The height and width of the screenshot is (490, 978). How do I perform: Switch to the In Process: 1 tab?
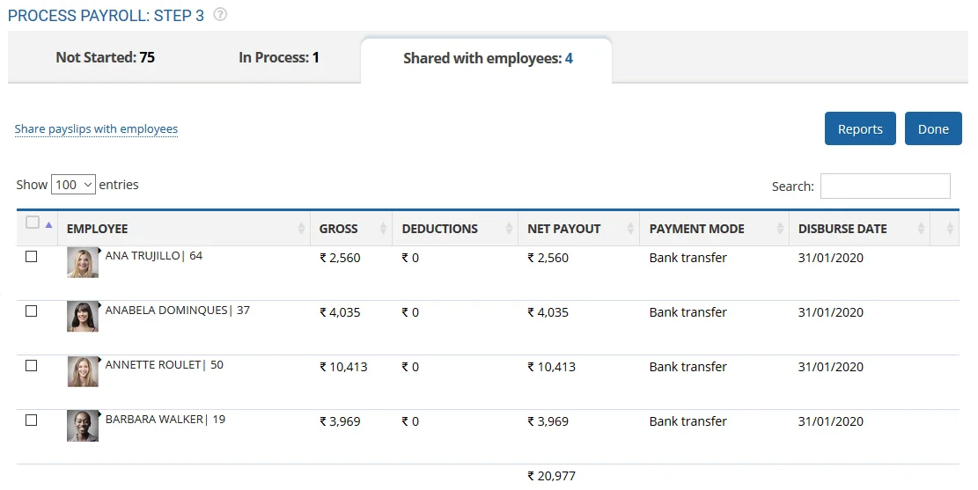279,57
